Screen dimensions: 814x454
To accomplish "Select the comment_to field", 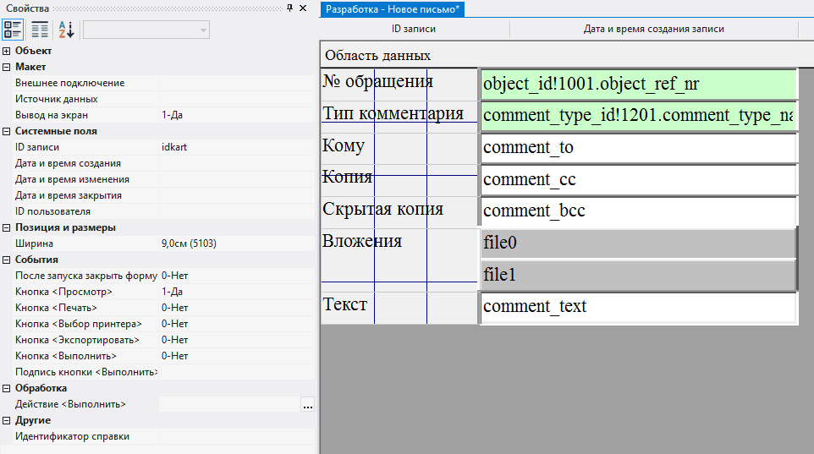I will (x=638, y=148).
